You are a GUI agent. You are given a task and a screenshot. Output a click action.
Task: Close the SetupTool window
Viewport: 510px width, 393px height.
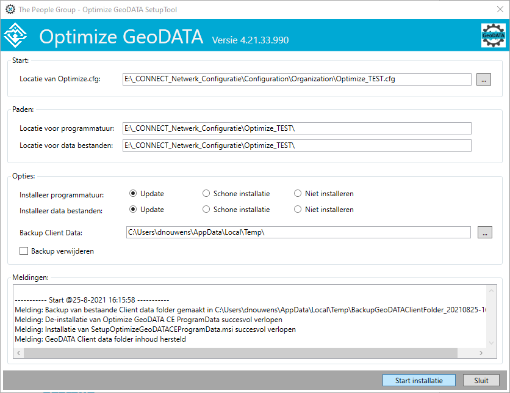tap(500, 9)
